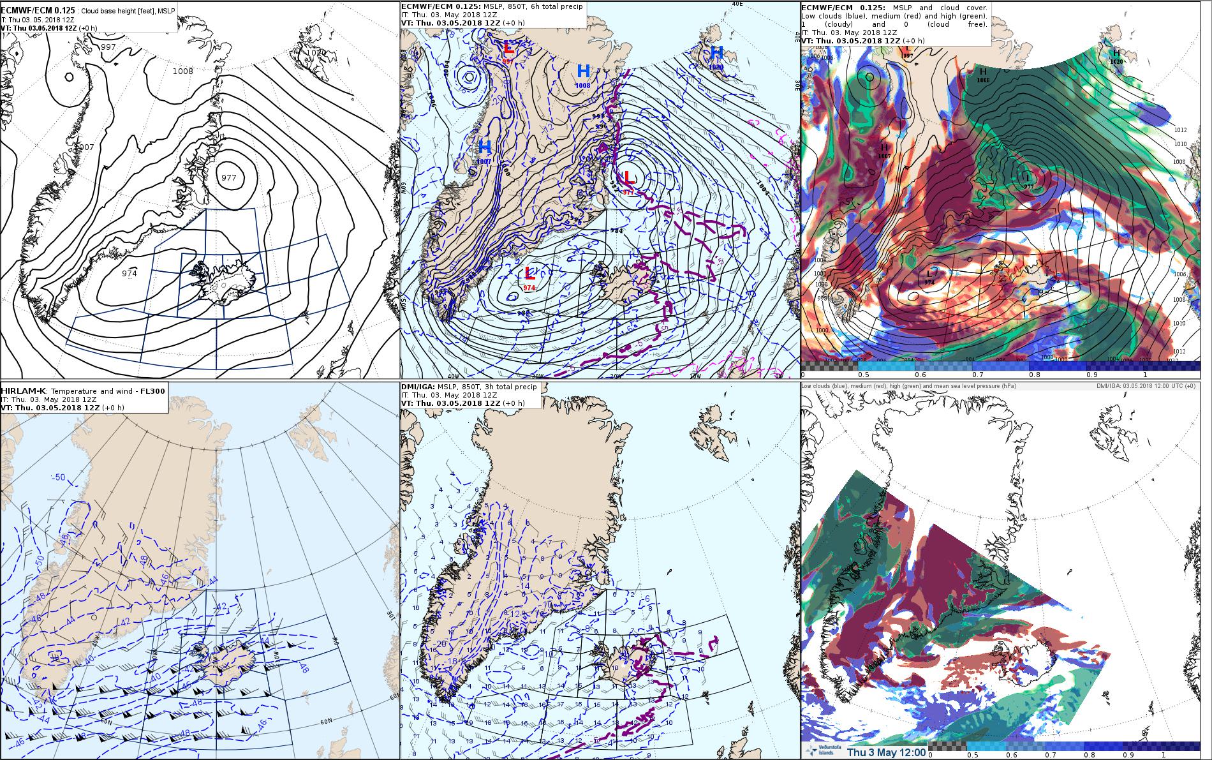Click the 'DMI/IGA: MSLP, 850T, 3h total precip' title
This screenshot has height=760, width=1212.
tap(469, 387)
